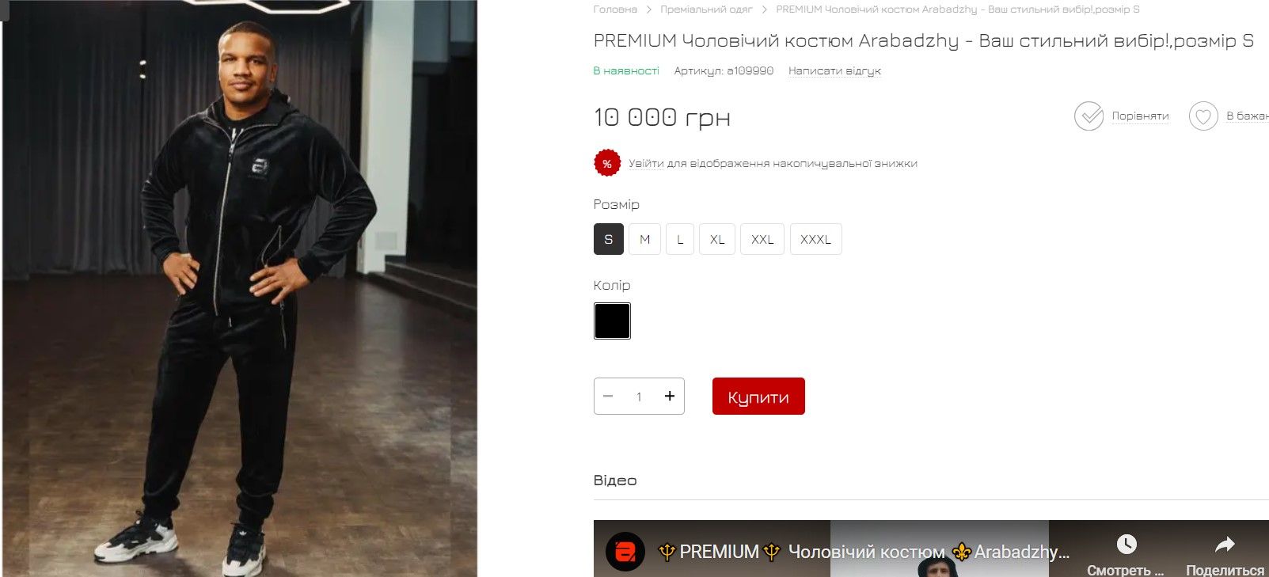The height and width of the screenshot is (577, 1269).
Task: Decrease quantity with the minus button
Action: 608,396
